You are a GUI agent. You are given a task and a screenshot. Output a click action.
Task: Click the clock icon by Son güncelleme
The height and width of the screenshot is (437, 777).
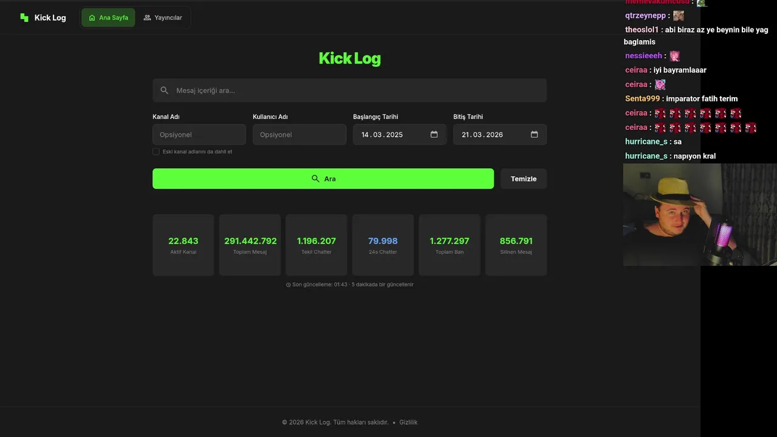tap(288, 285)
